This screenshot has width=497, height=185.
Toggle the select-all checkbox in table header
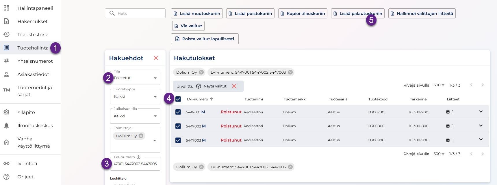[x=178, y=99]
